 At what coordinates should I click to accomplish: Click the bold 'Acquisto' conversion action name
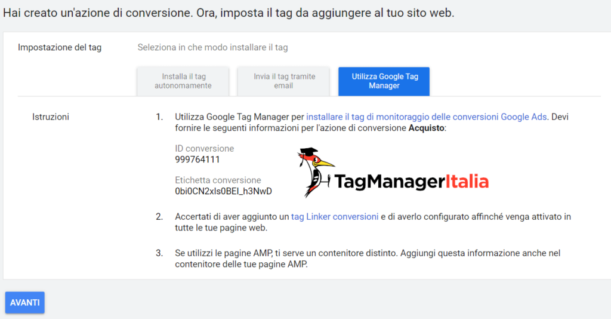click(426, 128)
